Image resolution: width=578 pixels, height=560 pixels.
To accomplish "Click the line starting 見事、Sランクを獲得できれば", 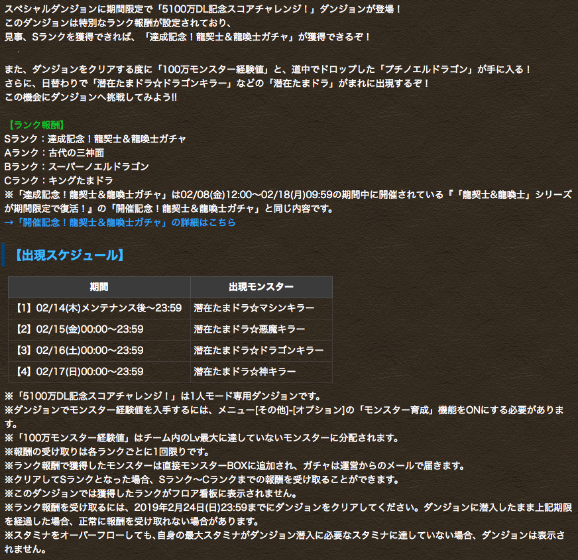I will pos(188,37).
